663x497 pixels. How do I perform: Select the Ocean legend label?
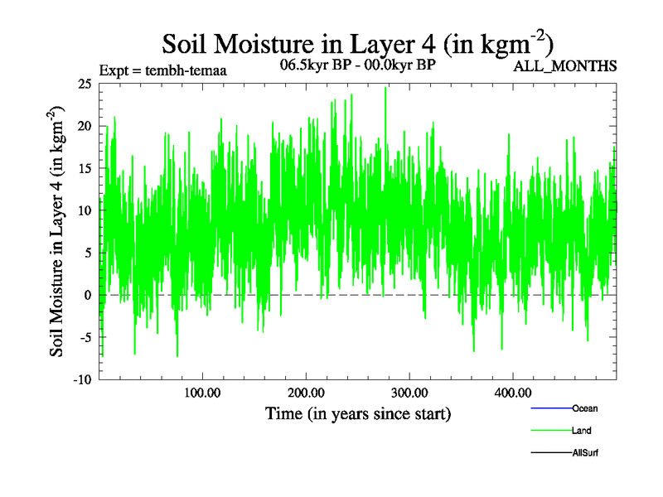point(584,408)
